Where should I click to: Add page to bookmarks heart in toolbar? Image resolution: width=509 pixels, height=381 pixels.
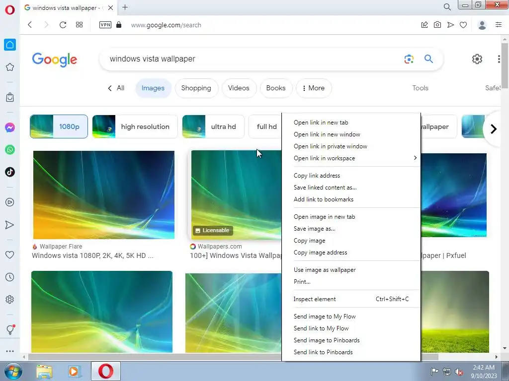tap(463, 25)
